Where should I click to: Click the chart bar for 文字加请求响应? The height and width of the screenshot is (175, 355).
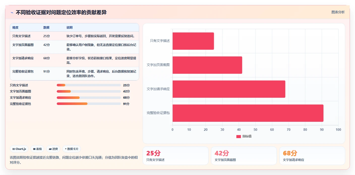coord(229,89)
